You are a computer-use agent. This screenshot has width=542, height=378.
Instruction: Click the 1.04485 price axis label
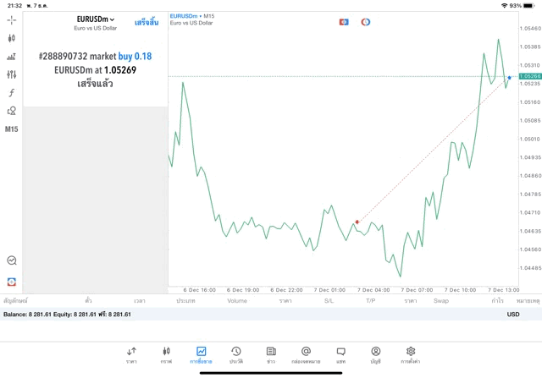pos(530,268)
